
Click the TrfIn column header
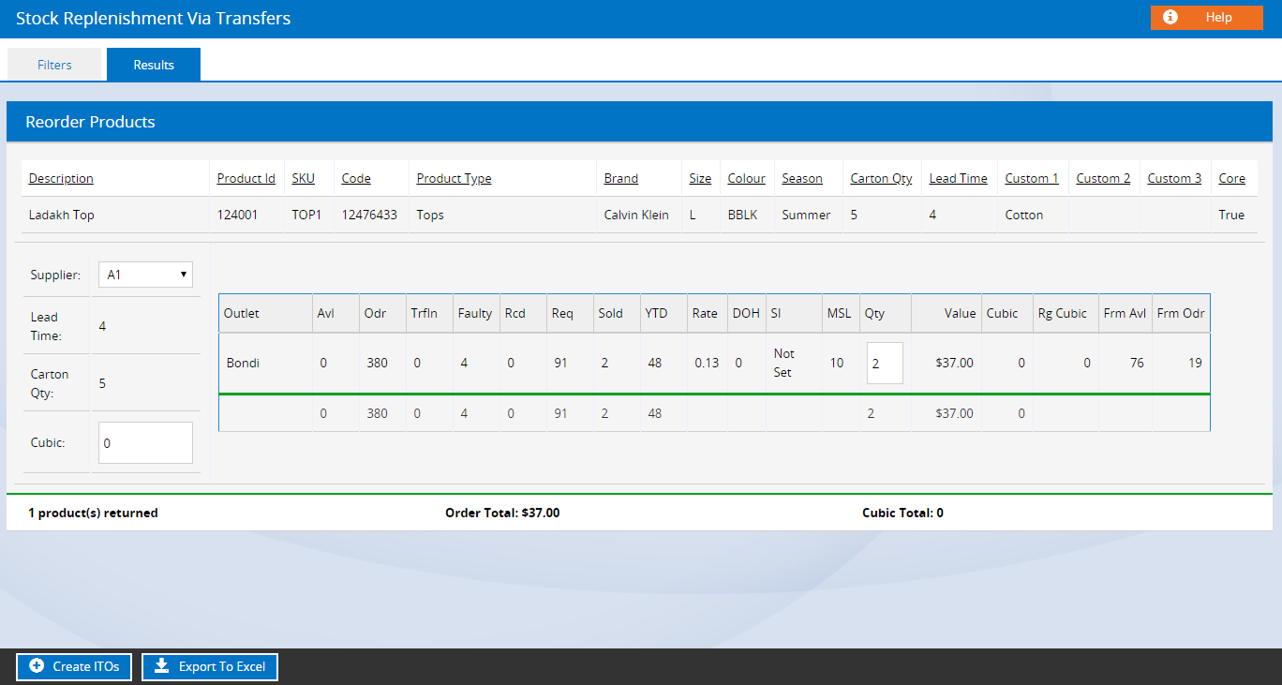425,313
